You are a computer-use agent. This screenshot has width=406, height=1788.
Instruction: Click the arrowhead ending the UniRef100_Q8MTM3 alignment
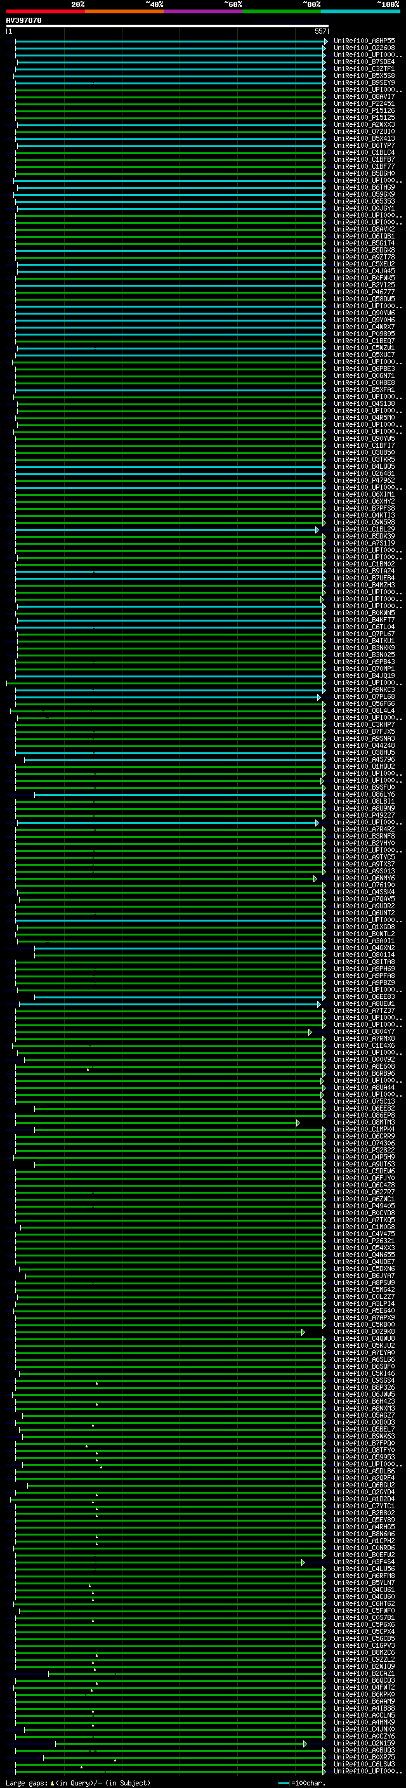(x=298, y=1123)
